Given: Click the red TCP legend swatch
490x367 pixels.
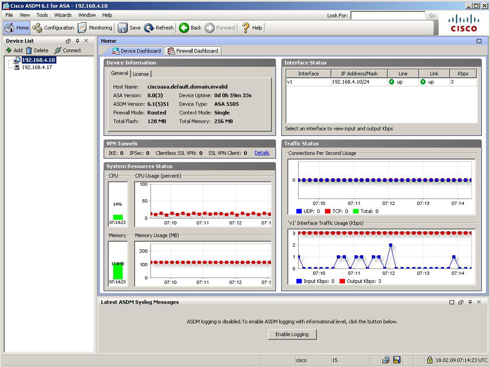Looking at the screenshot, I should click(x=328, y=211).
